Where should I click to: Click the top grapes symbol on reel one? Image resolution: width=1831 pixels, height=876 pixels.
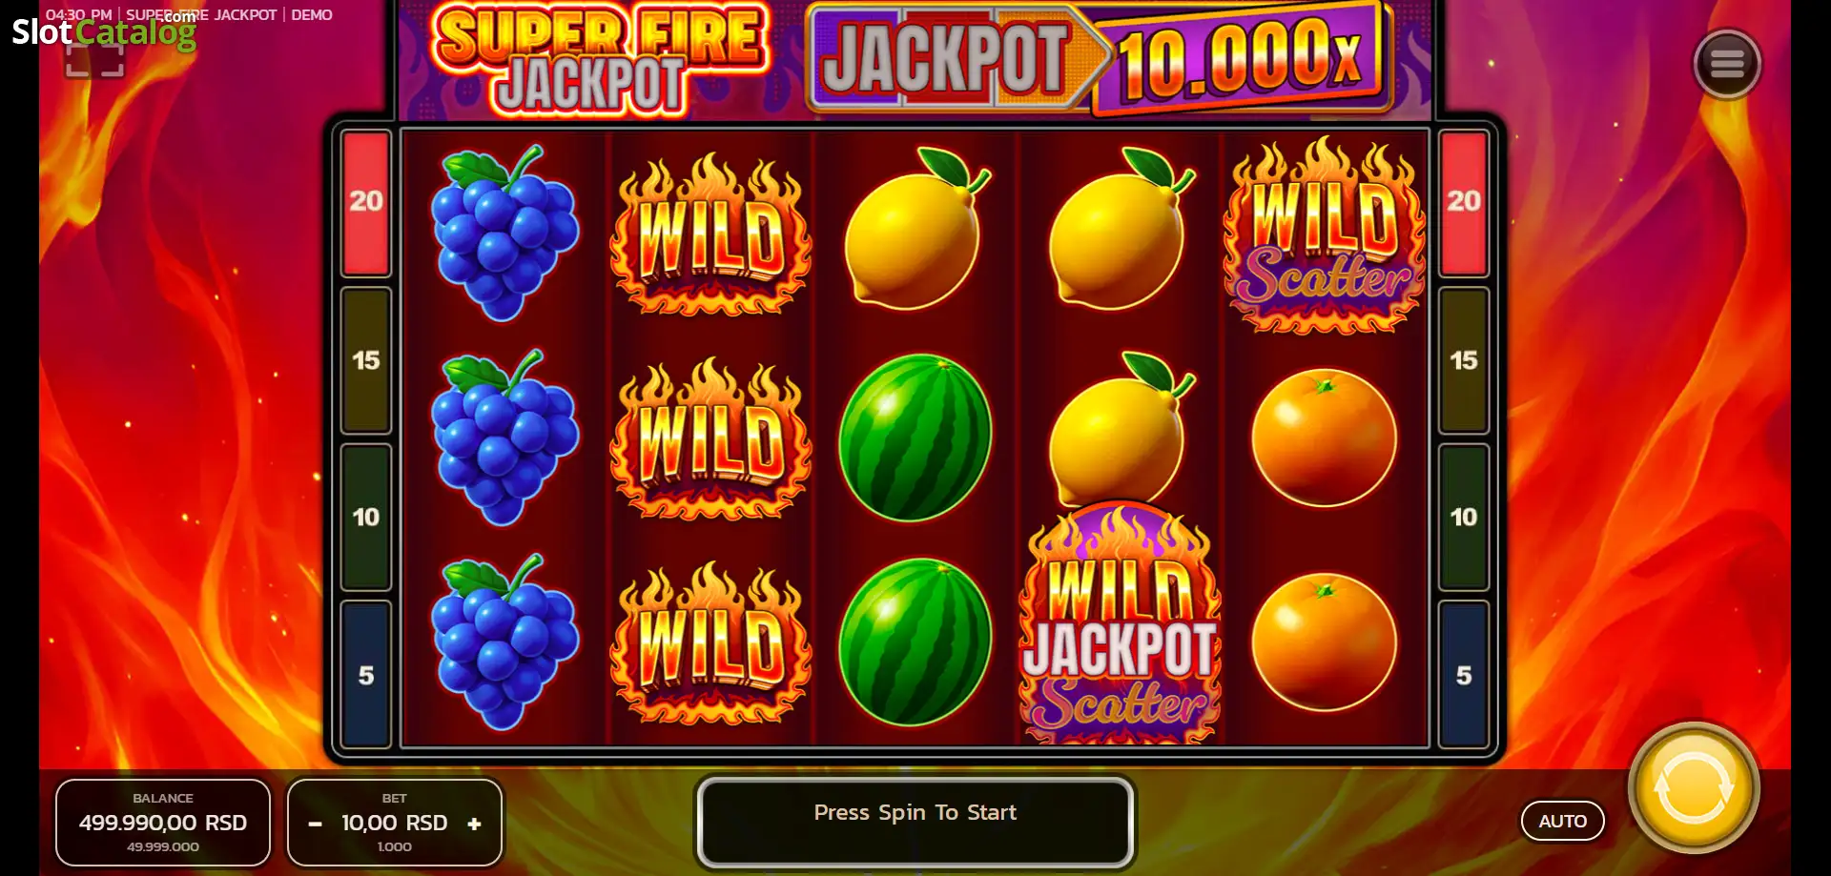(504, 234)
